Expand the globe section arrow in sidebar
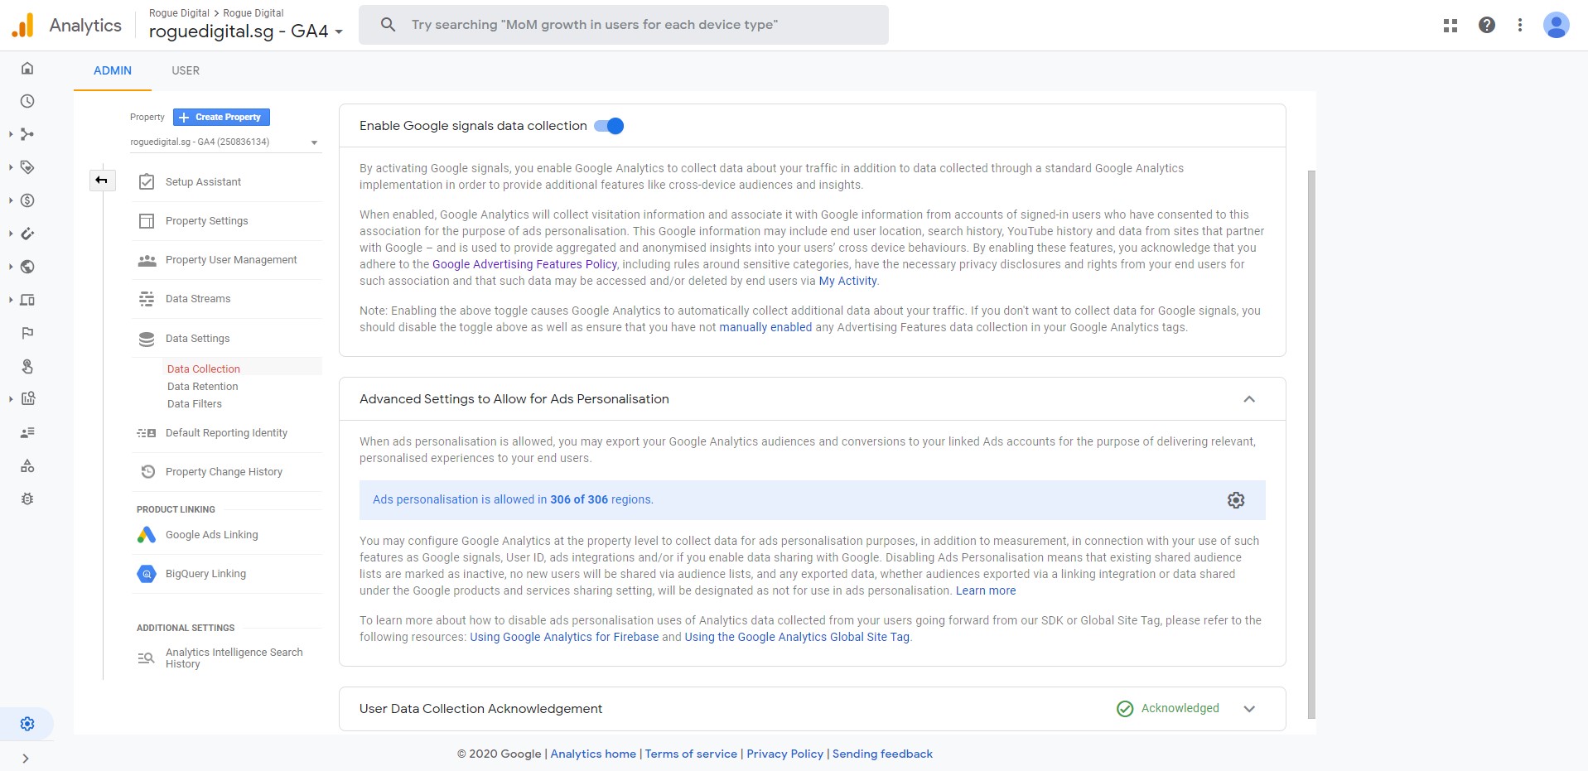Image resolution: width=1588 pixels, height=771 pixels. 11,267
